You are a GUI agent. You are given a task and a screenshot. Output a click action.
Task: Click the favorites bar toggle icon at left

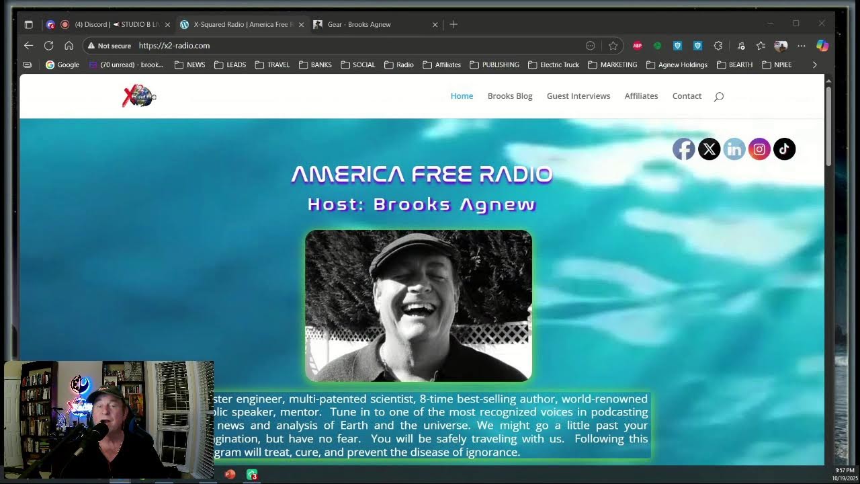tap(27, 65)
